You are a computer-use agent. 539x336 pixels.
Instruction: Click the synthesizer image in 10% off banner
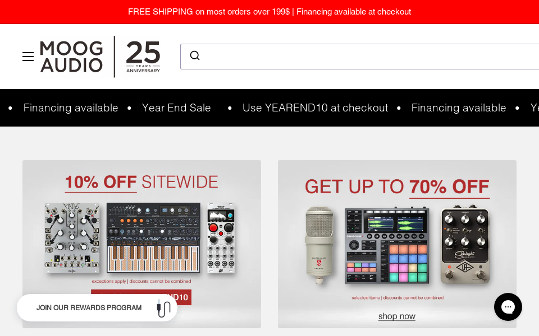pos(153,237)
